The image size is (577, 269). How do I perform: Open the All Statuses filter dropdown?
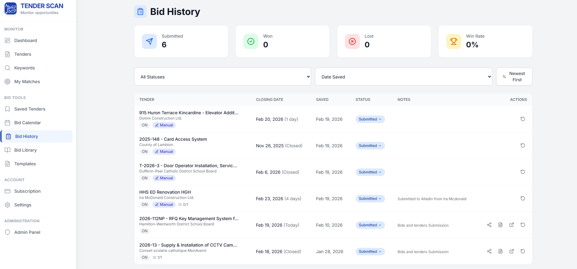pos(223,77)
